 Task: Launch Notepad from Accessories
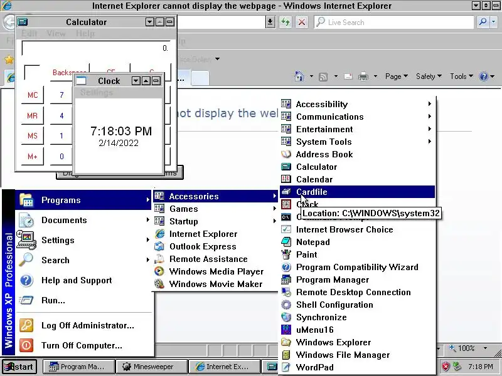pos(357,242)
